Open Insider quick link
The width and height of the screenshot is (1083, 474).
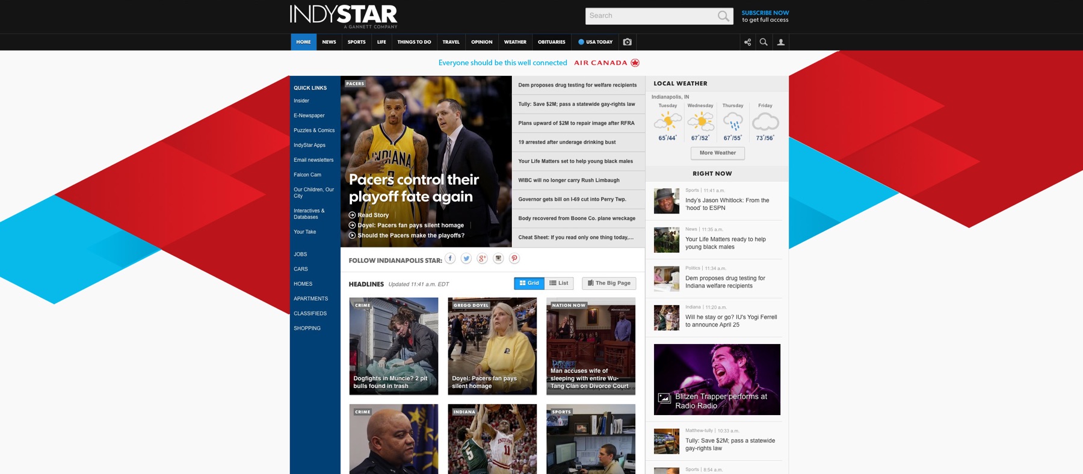301,101
